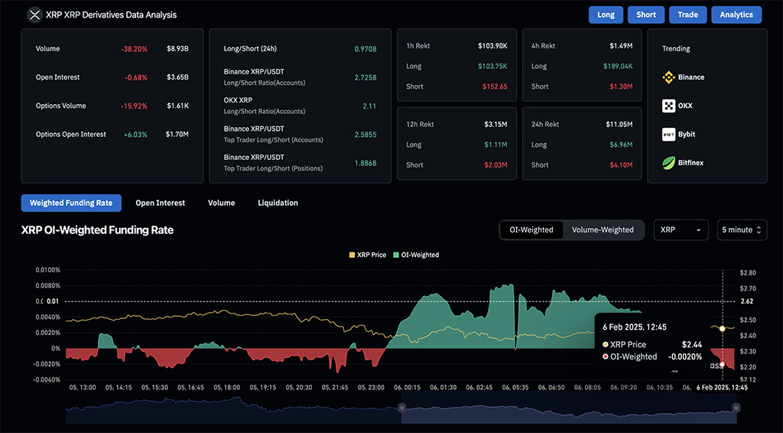The image size is (783, 433).
Task: Click the OKX XRP ratio value 2.11
Action: (369, 106)
